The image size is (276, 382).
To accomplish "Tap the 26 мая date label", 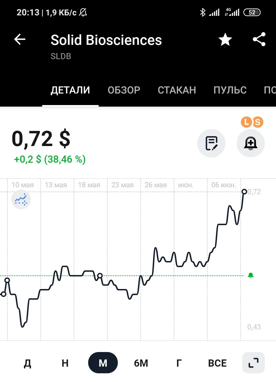I will [x=156, y=185].
